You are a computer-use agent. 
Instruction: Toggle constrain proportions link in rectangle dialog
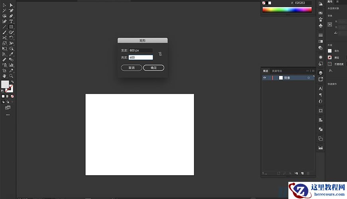tap(160, 55)
